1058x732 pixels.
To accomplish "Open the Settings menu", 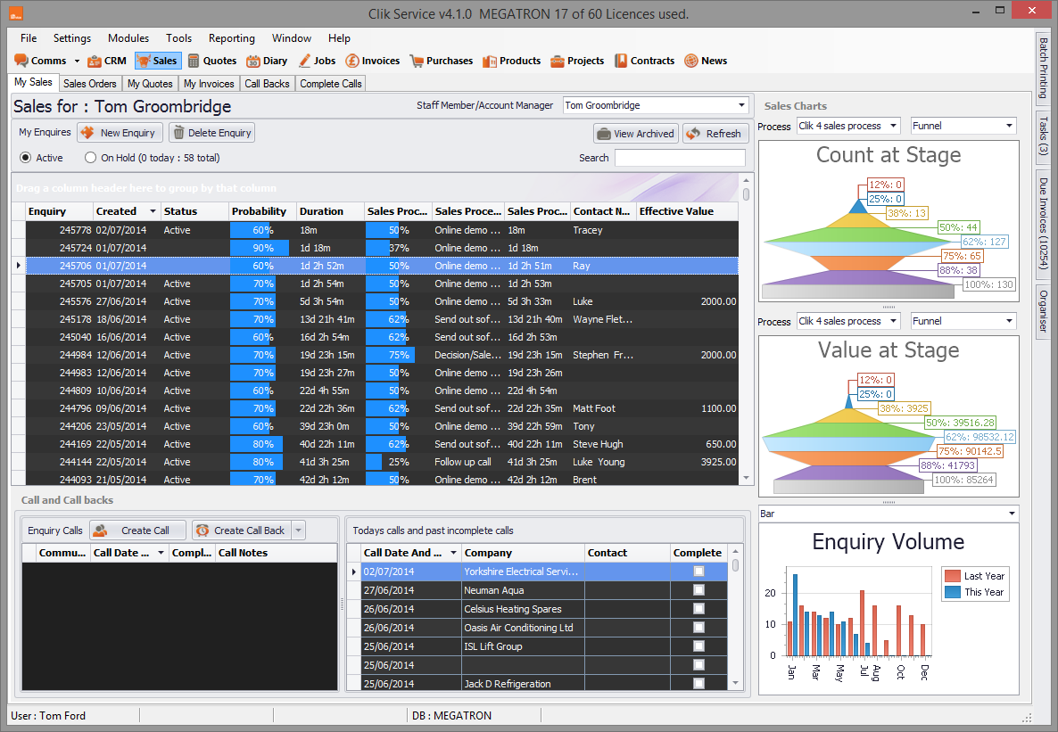I will [x=72, y=38].
